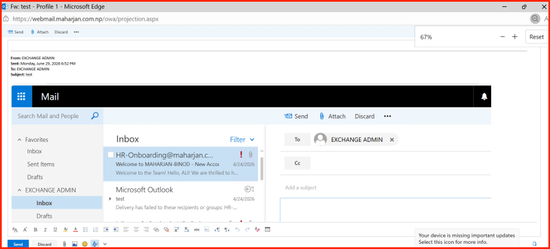550x249 pixels.
Task: Open the Filter dropdown in pasted screenshot
Action: tap(242, 140)
